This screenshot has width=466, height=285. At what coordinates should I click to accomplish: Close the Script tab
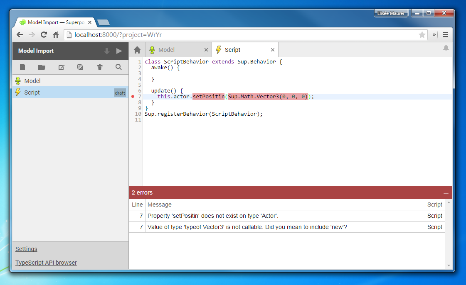[x=273, y=50]
